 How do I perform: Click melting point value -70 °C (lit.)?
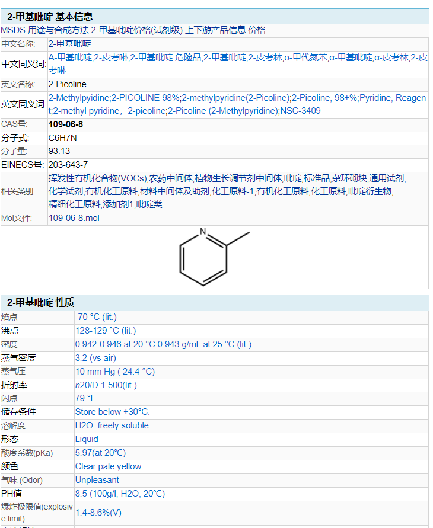[96, 317]
